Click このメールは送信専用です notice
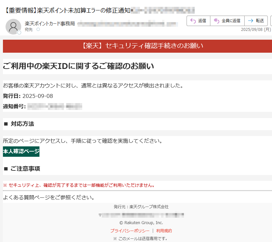272x242 pixels. click(140, 239)
